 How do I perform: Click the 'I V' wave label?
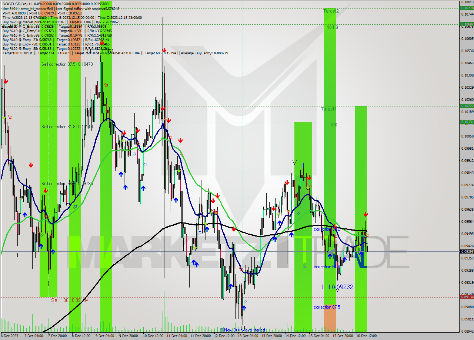click(x=293, y=163)
